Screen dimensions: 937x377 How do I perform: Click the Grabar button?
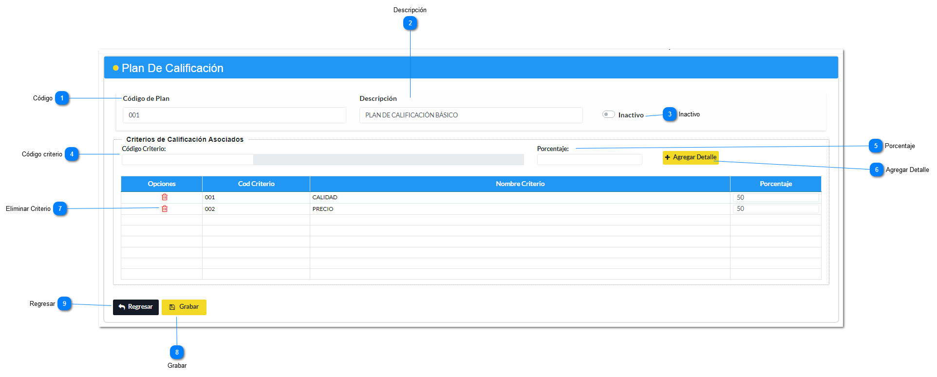click(184, 307)
